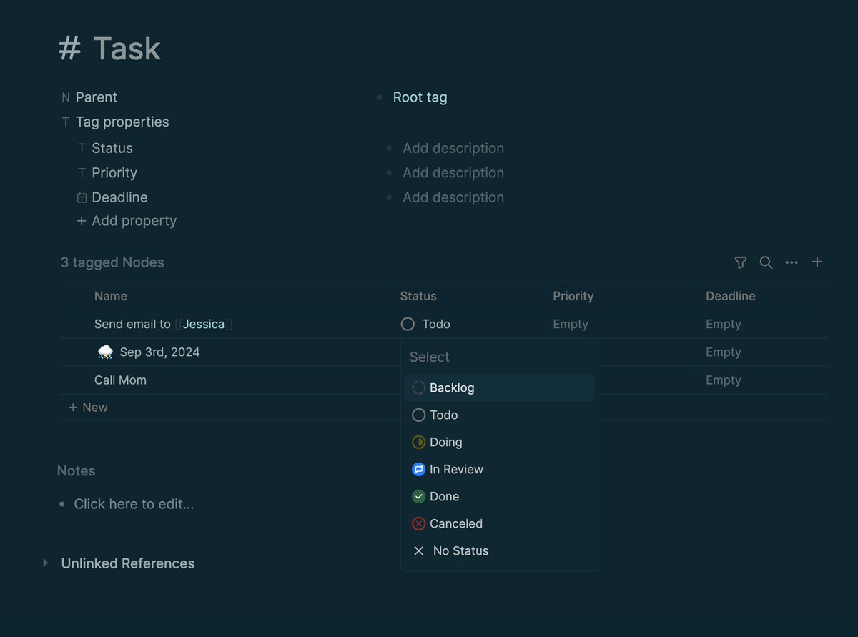Click the Deadline property name
The height and width of the screenshot is (637, 858).
[x=119, y=197]
